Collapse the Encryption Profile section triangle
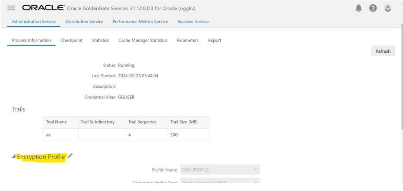Viewport: 403px width, 191px height. tap(14, 156)
